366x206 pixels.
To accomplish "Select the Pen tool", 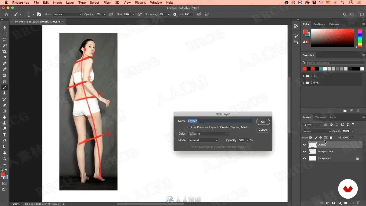I will tap(5, 141).
